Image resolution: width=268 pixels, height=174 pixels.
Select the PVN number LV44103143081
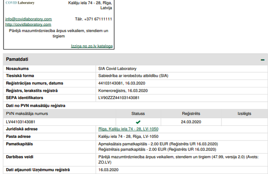click(x=20, y=122)
